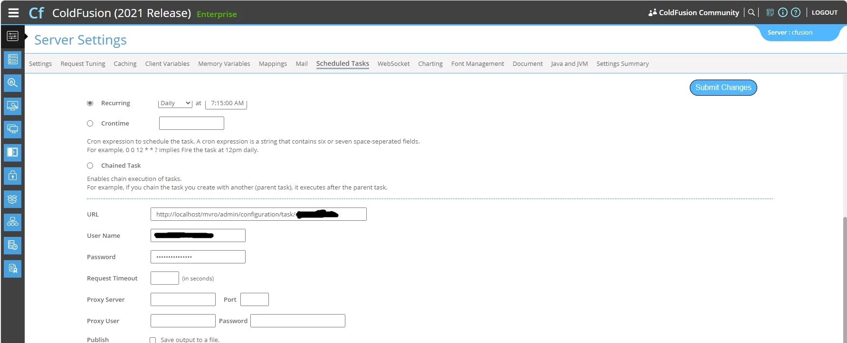
Task: Select the Recurring radio button
Action: (x=90, y=103)
